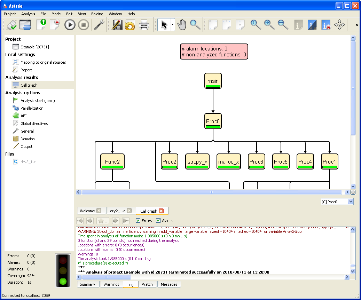The width and height of the screenshot is (361, 300).
Task: Click the malloc_x node in call graph
Action: coord(229,161)
